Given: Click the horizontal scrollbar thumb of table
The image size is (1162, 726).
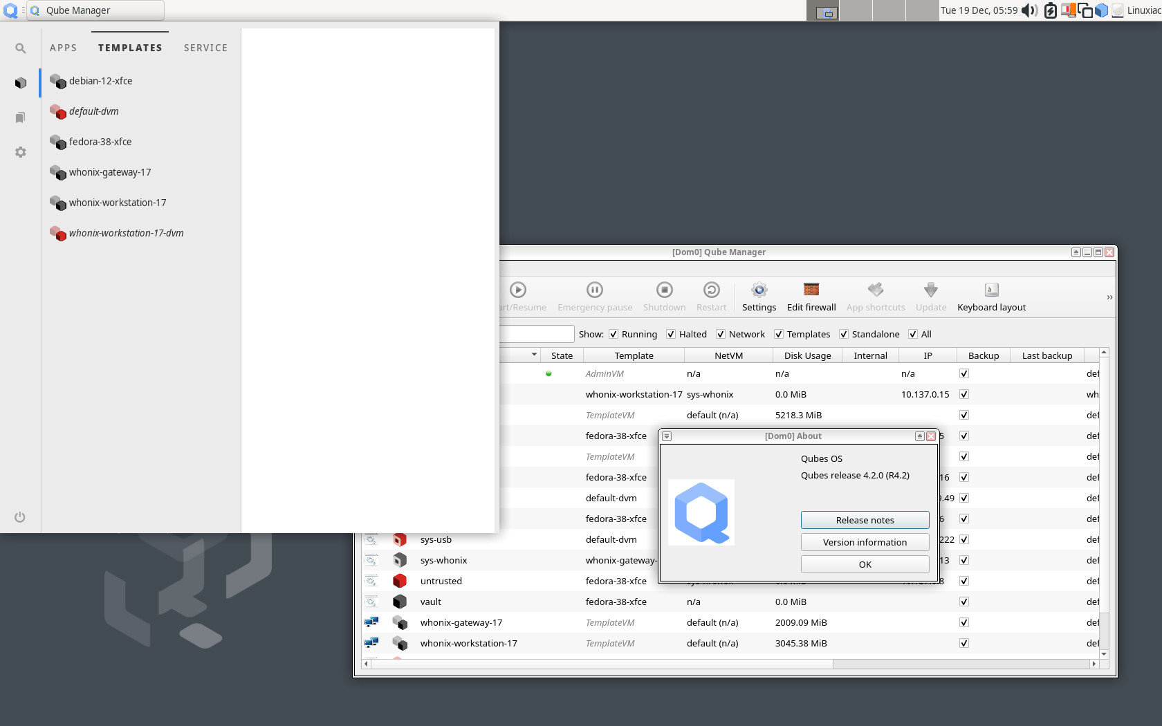Looking at the screenshot, I should (x=602, y=664).
